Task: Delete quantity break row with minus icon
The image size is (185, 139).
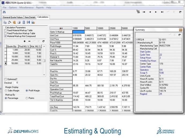Action: tap(29, 41)
